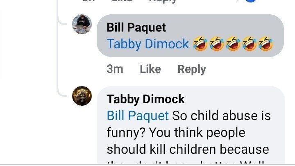Click first laughing emoji in Bill's comment
295x166 pixels.
coord(200,44)
